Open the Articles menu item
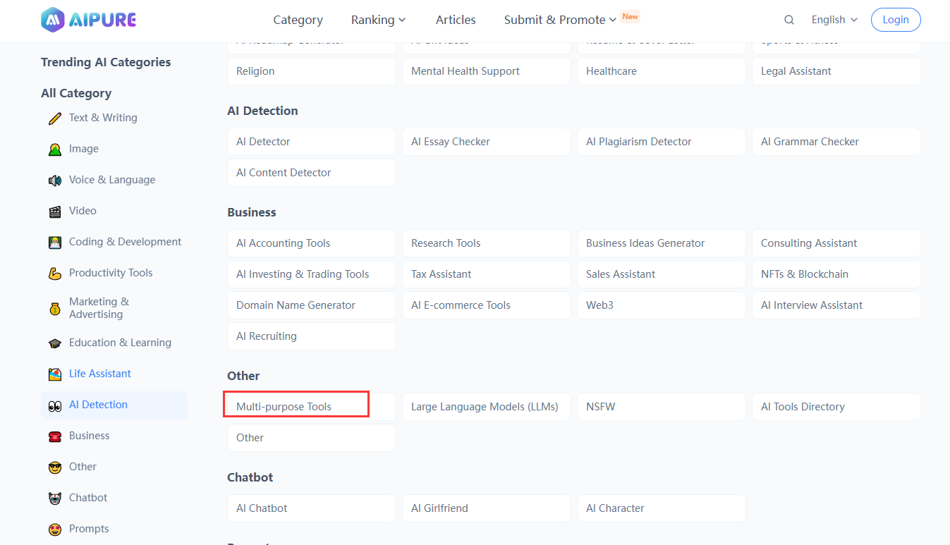Screen dimensions: 950x545 (x=456, y=20)
